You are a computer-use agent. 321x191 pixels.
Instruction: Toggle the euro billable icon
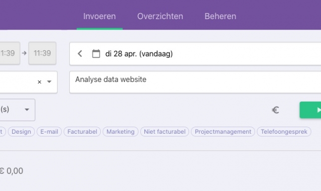[x=275, y=110]
